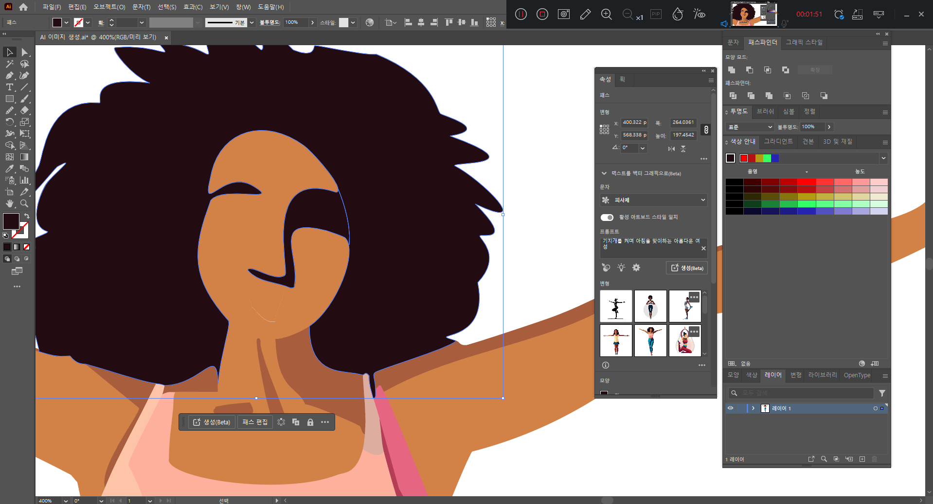Open the blending mode 표준 dropdown
The image size is (933, 504).
pos(750,127)
